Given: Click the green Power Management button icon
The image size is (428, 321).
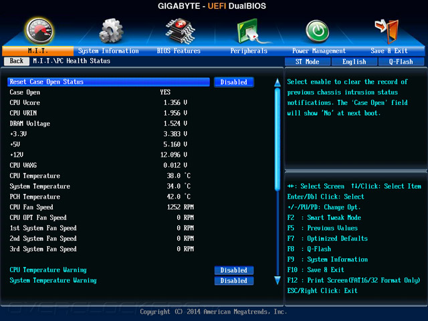Looking at the screenshot, I should pyautogui.click(x=318, y=31).
